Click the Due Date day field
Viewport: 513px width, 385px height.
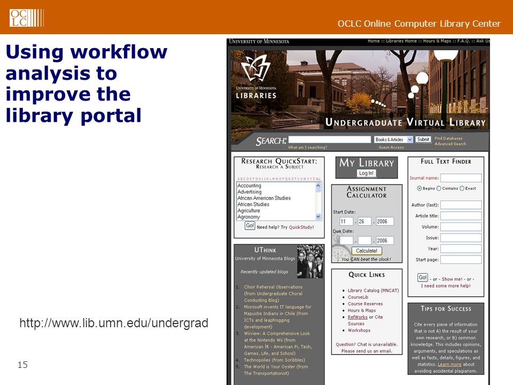pyautogui.click(x=364, y=241)
